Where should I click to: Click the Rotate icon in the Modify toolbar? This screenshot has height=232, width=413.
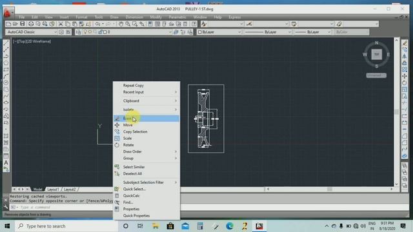tap(405, 83)
